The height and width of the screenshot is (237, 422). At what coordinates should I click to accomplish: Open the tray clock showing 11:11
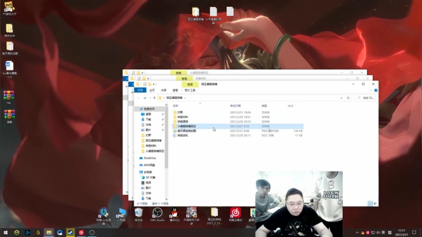(x=401, y=232)
